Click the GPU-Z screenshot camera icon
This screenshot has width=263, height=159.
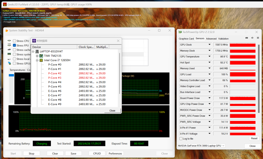[x=247, y=38]
